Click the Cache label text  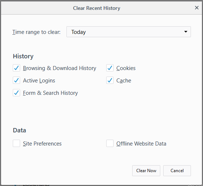coord(124,81)
